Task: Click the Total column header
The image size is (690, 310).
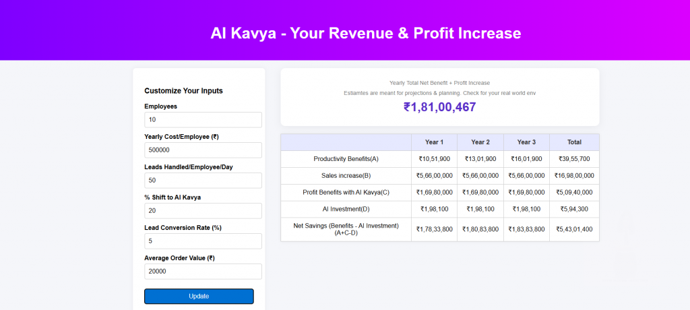Action: point(574,142)
